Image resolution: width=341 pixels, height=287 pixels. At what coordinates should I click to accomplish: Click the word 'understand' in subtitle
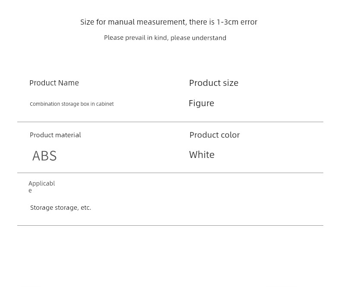[x=209, y=38]
